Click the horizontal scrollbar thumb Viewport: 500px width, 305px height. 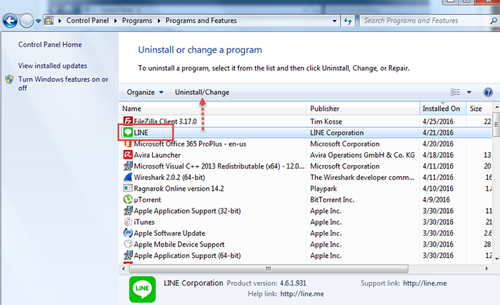269,269
